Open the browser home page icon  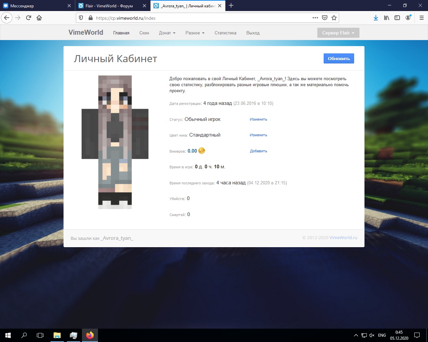tap(39, 18)
